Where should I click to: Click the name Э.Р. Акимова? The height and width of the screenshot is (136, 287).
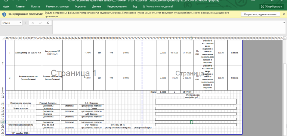[x=91, y=125]
